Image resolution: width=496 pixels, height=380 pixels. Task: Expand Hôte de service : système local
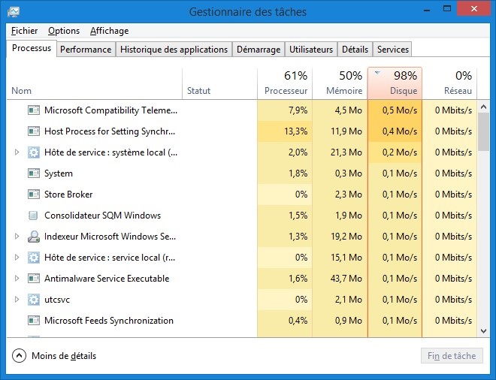pyautogui.click(x=17, y=152)
